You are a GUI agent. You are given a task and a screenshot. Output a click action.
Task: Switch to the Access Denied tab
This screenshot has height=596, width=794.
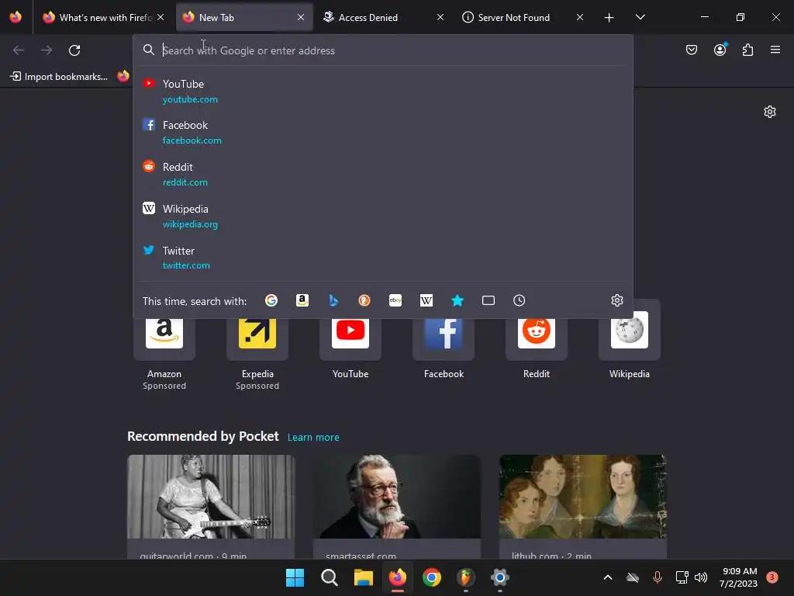(383, 17)
